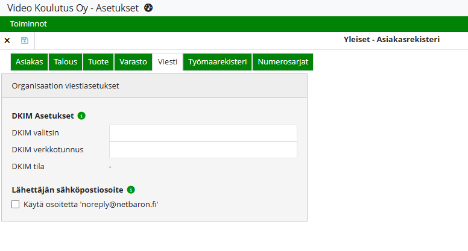
Task: Enable the 'noreply@netbaron.fi' address checkbox
Action: click(x=16, y=205)
